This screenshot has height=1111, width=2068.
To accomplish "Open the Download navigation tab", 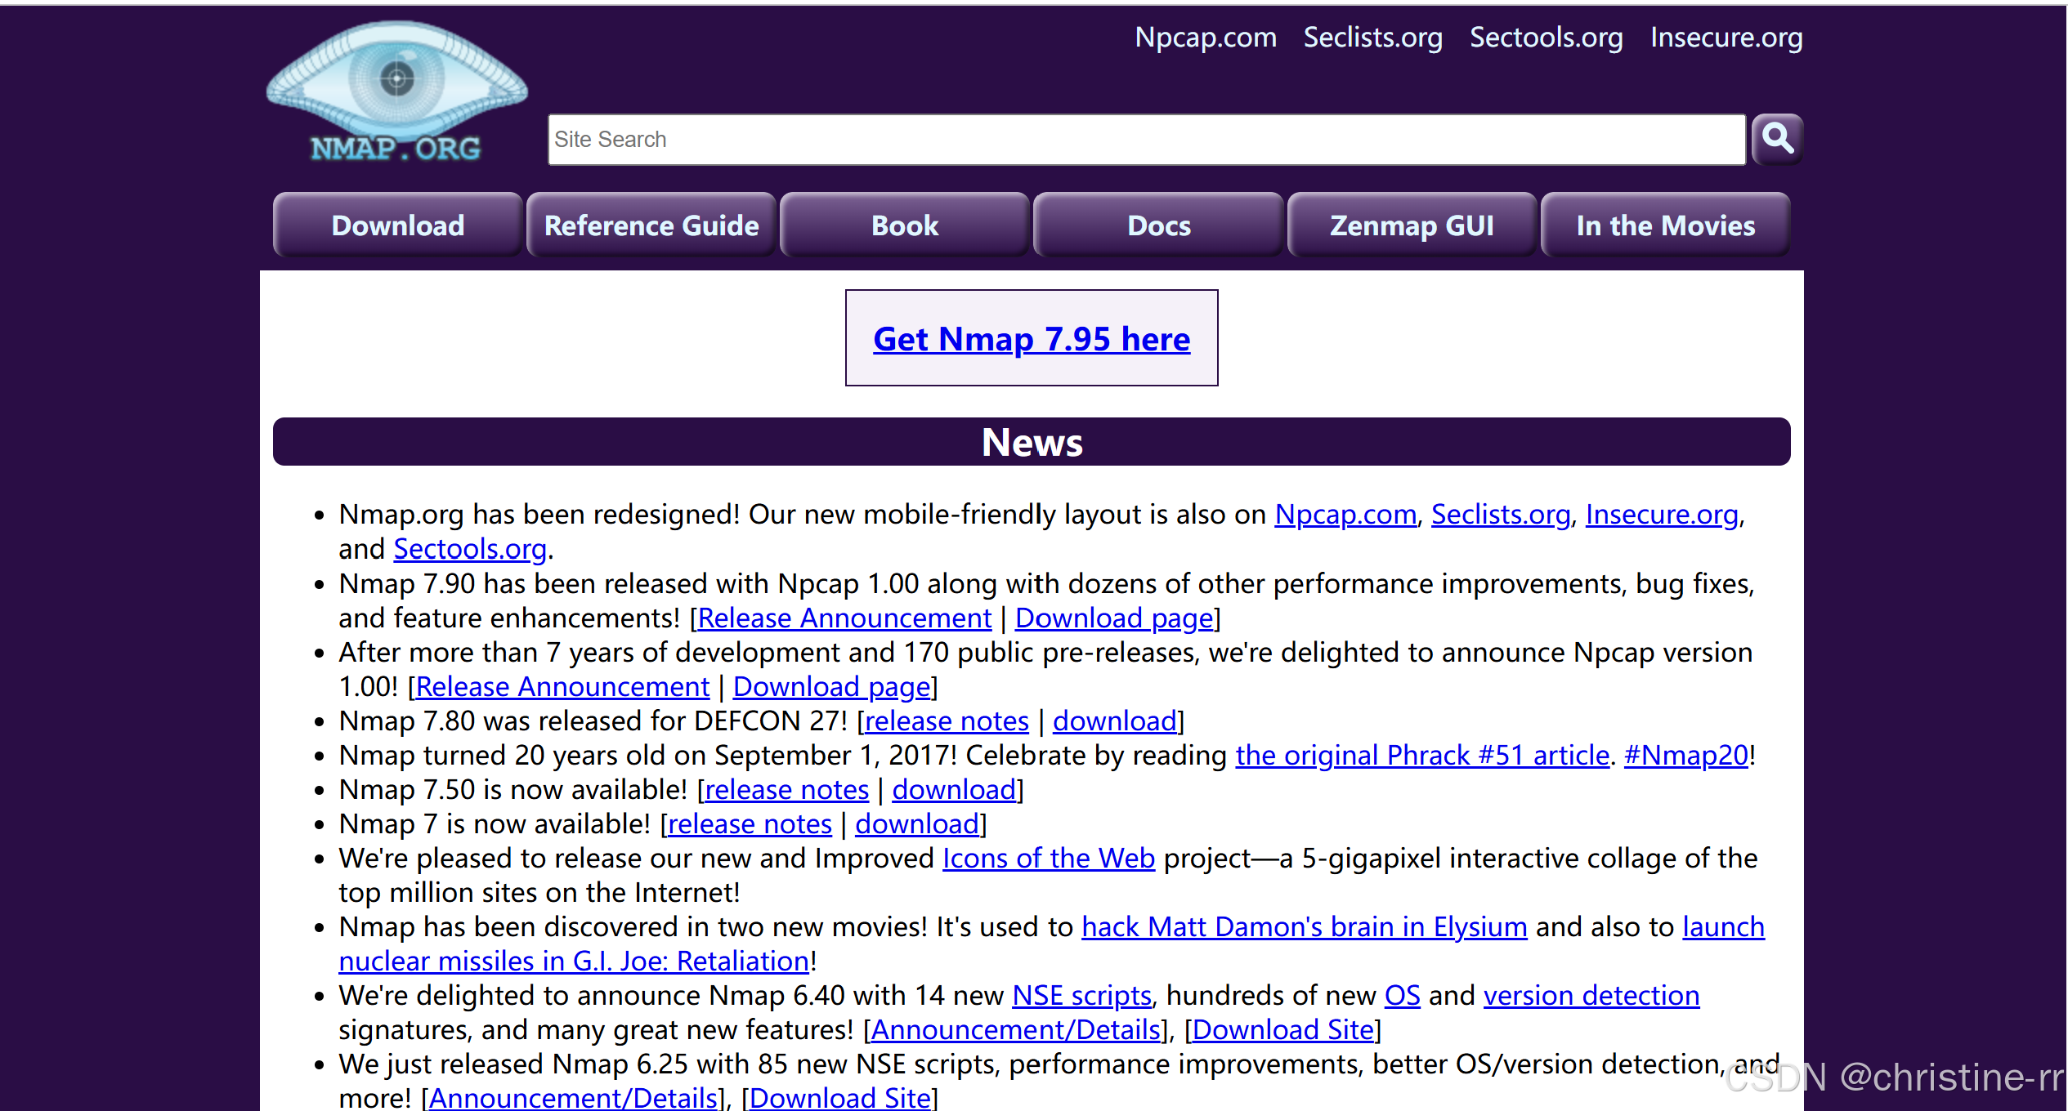I will tap(397, 225).
